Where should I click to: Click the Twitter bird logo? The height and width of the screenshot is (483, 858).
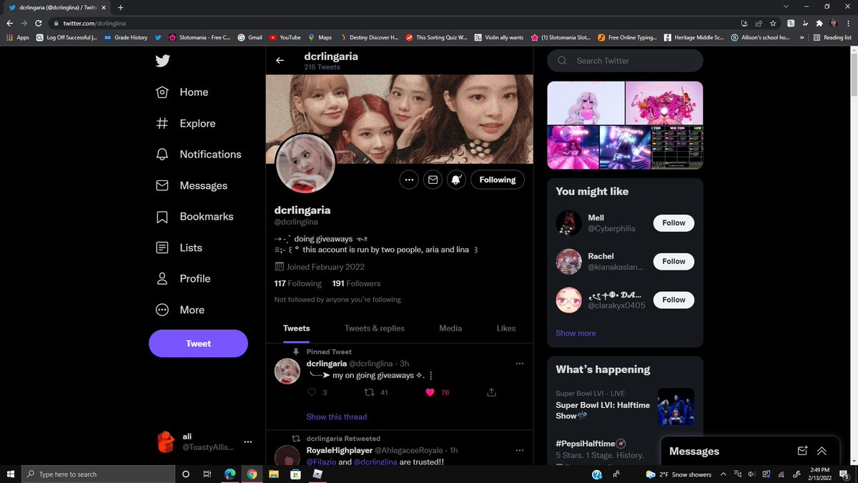pos(162,61)
